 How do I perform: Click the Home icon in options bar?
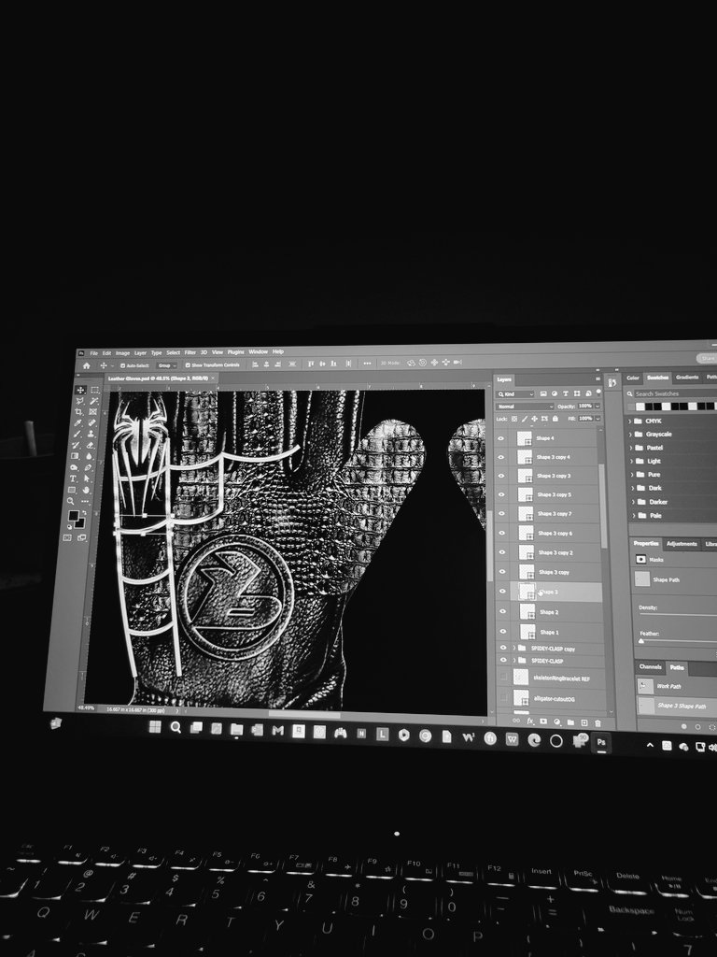87,365
